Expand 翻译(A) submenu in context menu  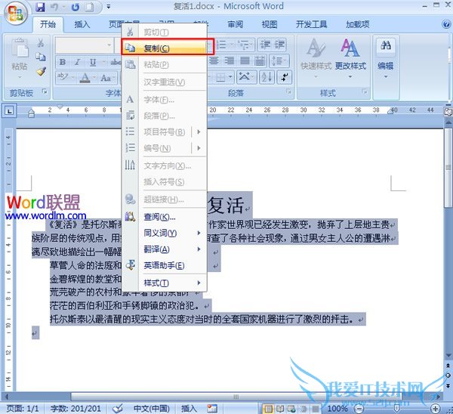pos(164,249)
